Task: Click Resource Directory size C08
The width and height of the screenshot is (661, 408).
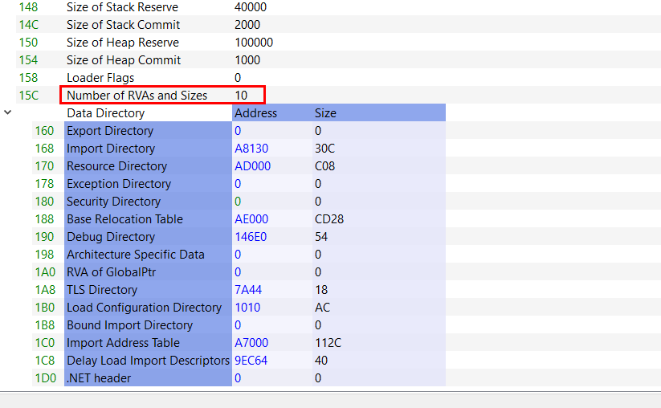Action: [x=324, y=166]
